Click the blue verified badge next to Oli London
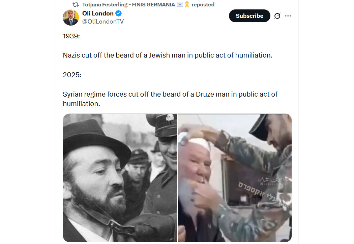Image resolution: width=354 pixels, height=244 pixels. click(x=119, y=13)
